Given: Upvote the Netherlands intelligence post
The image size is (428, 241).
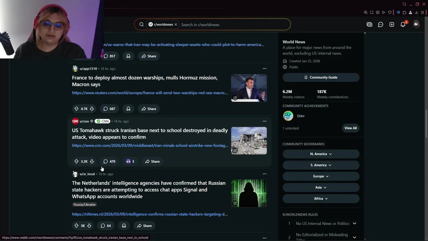Looking at the screenshot, I should tap(76, 226).
